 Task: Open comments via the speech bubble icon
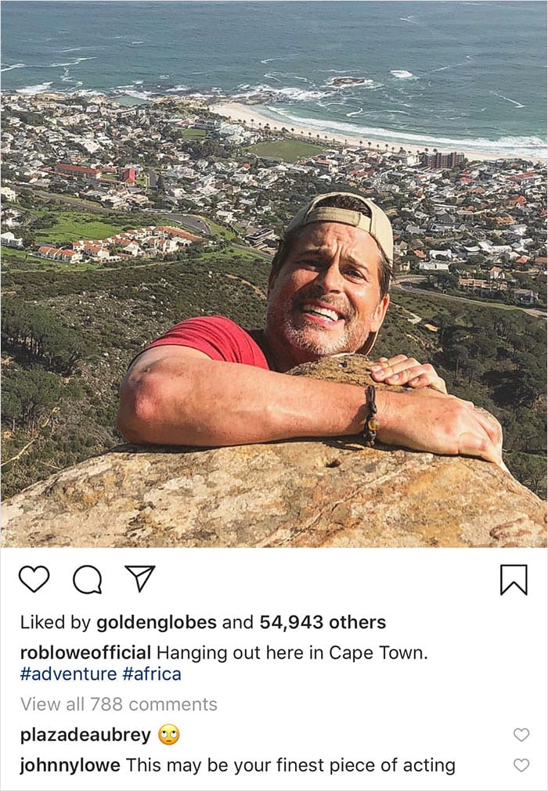[x=87, y=579]
